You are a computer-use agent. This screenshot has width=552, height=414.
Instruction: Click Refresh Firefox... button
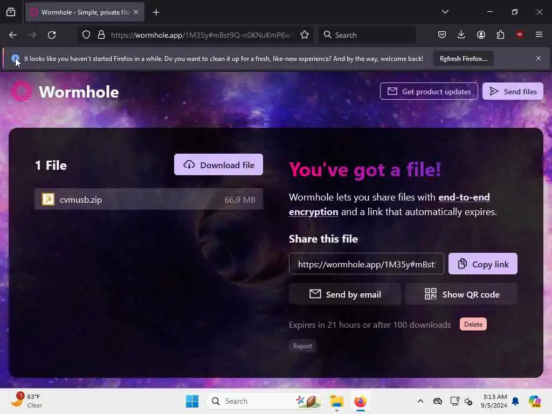coord(463,59)
